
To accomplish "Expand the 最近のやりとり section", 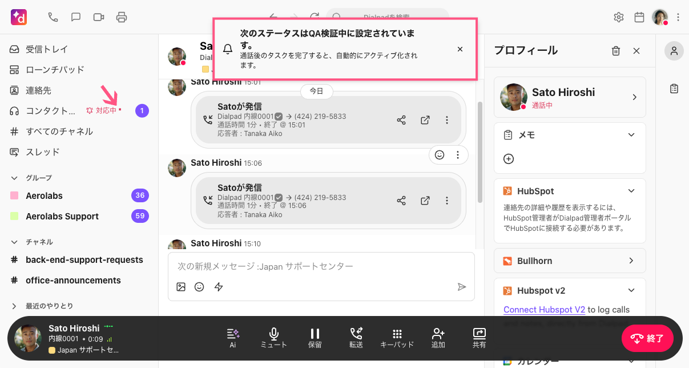I will pos(14,306).
